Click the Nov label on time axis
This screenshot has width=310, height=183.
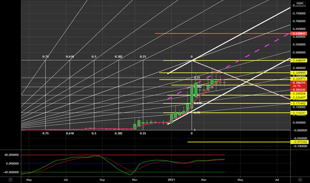[135, 180]
